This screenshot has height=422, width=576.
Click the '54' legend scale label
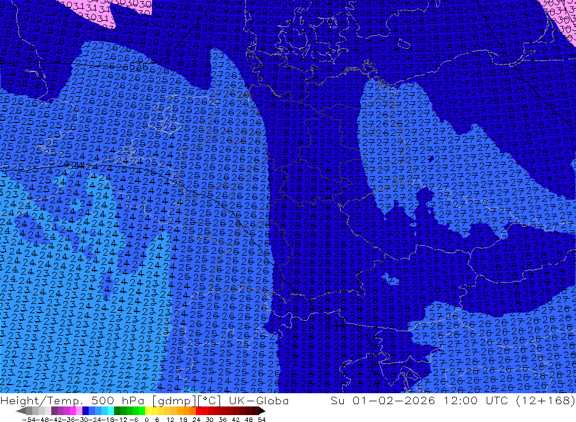(x=262, y=420)
